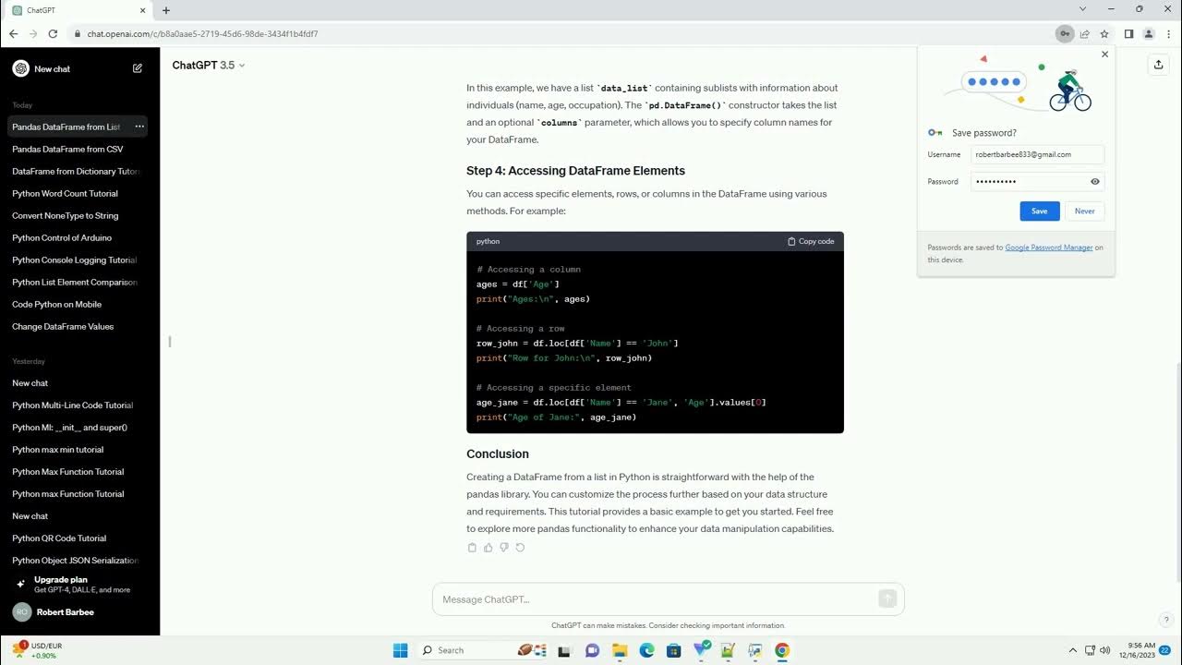Click the Chrome profile avatar icon
Viewport: 1182px width, 665px height.
(x=1149, y=34)
